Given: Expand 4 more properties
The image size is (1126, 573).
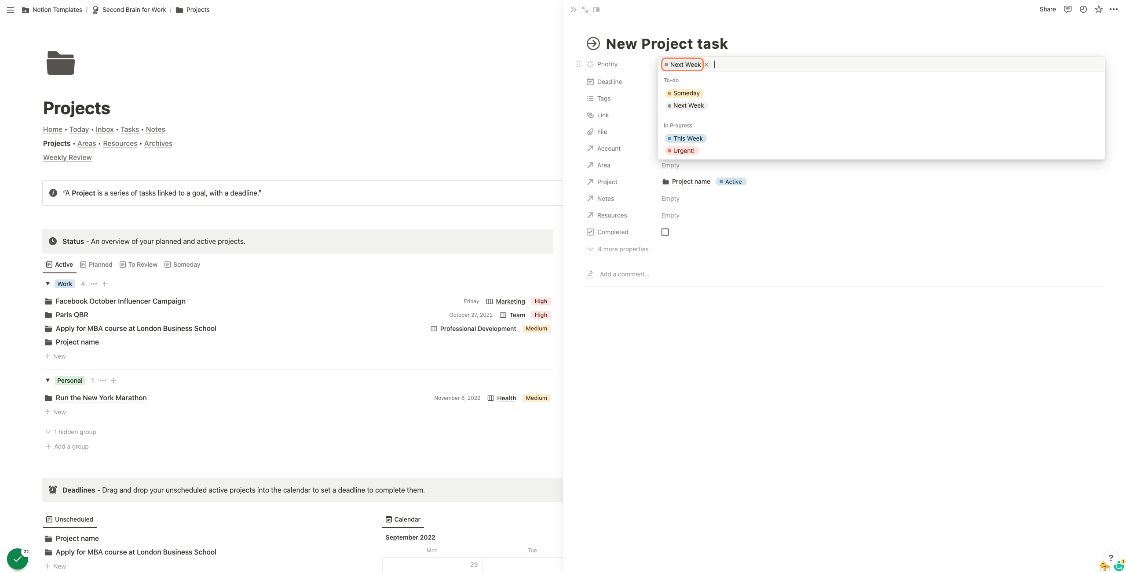Looking at the screenshot, I should (618, 249).
